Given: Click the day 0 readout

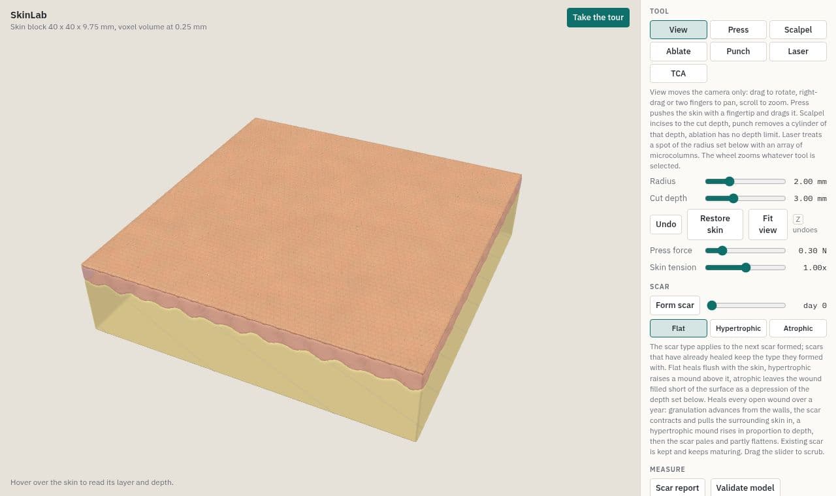Looking at the screenshot, I should (814, 305).
